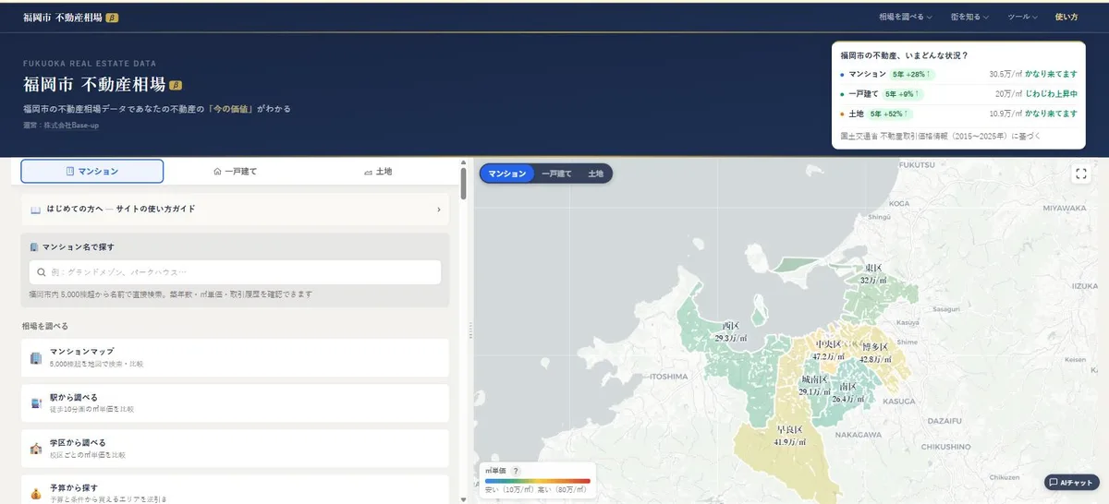Viewport: 1109px width, 504px height.
Task: Open the 駅から調べる card
Action: pyautogui.click(x=235, y=402)
